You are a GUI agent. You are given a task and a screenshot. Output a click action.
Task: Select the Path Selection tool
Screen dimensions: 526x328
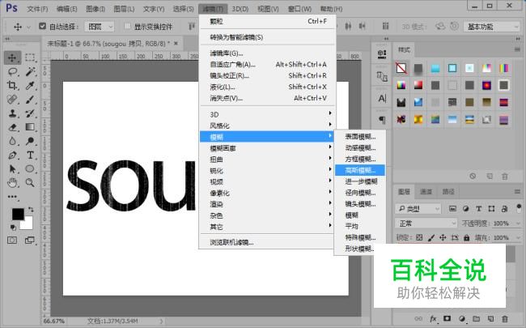[12, 169]
